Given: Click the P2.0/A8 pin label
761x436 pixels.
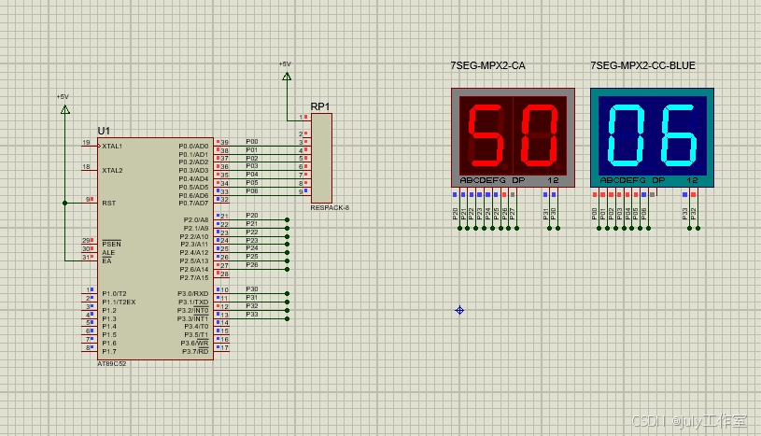Looking at the screenshot, I should (195, 220).
